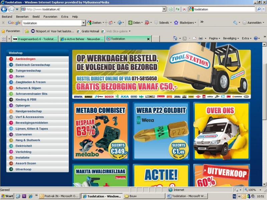Open the Bouw folder taskbar button
The image size is (267, 200).
[x=144, y=196]
